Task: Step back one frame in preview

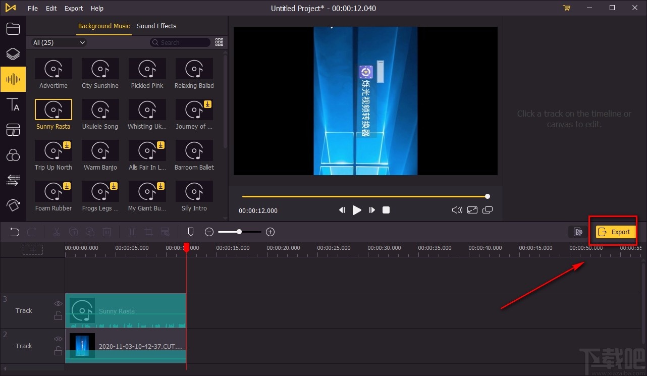Action: coord(342,210)
